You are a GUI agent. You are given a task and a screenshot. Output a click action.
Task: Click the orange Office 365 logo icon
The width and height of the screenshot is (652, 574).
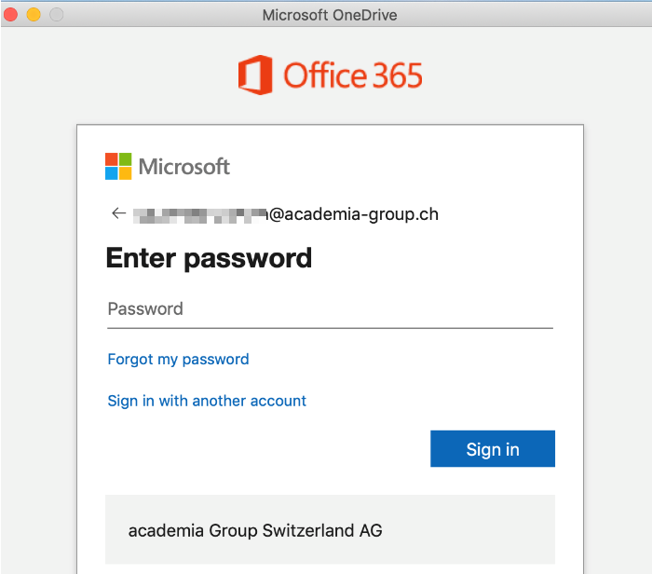[255, 75]
